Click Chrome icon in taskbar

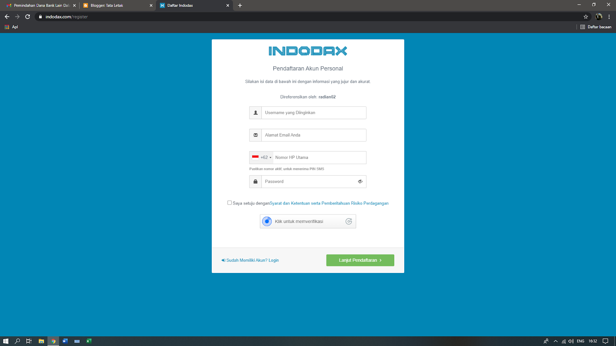point(53,341)
